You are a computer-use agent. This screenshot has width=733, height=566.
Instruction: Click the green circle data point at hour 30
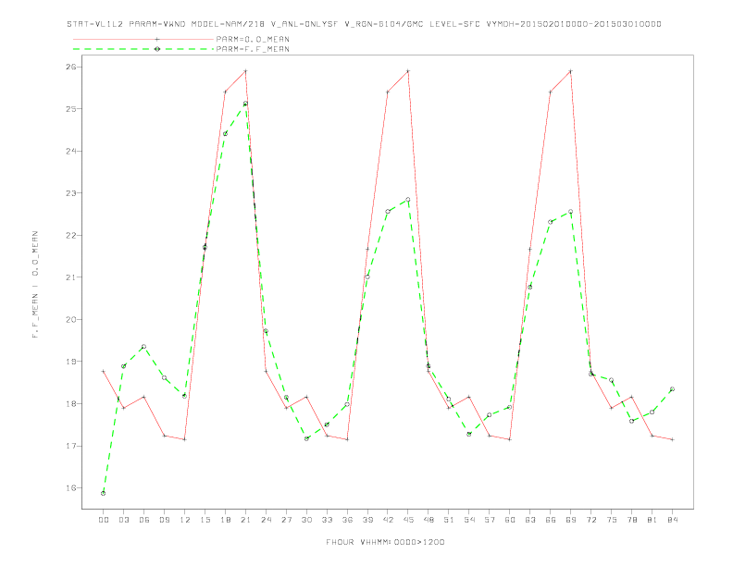(x=306, y=438)
